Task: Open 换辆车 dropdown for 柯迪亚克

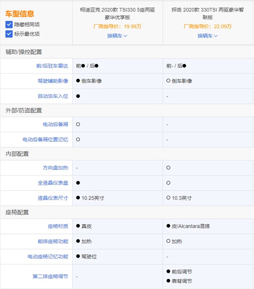Action: click(117, 36)
